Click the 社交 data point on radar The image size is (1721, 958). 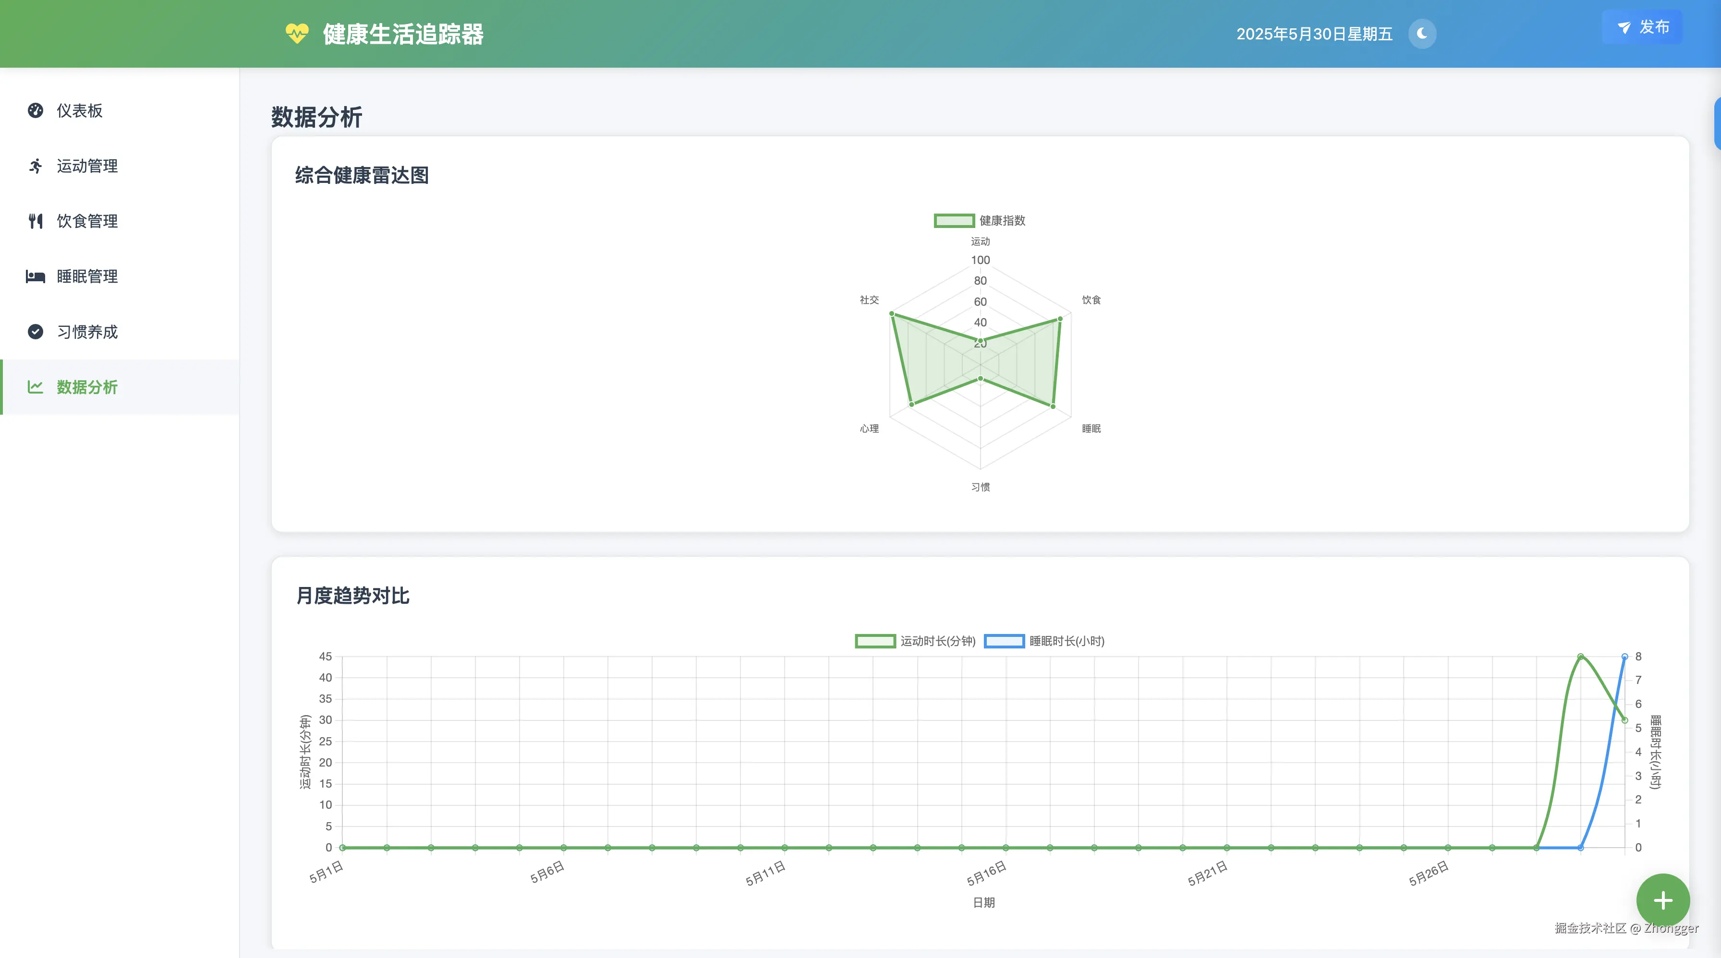892,314
